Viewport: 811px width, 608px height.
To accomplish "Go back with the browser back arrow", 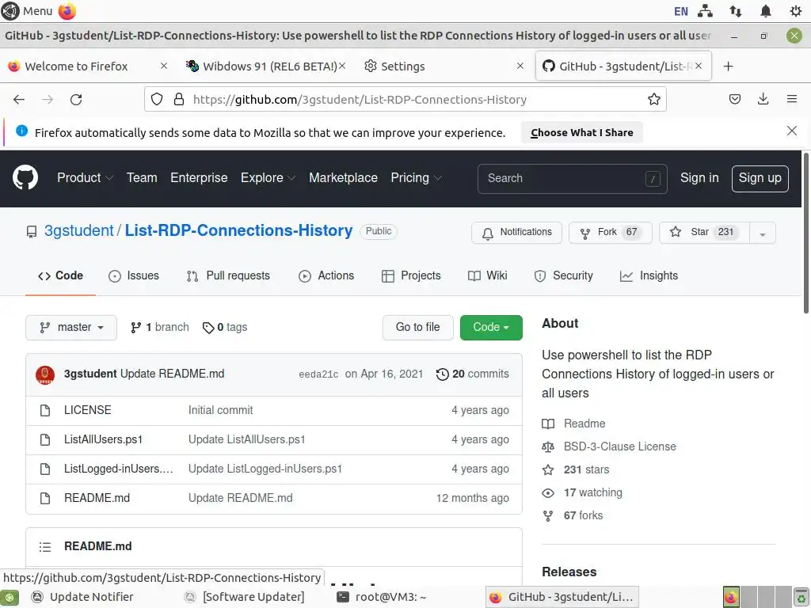I will [x=19, y=99].
